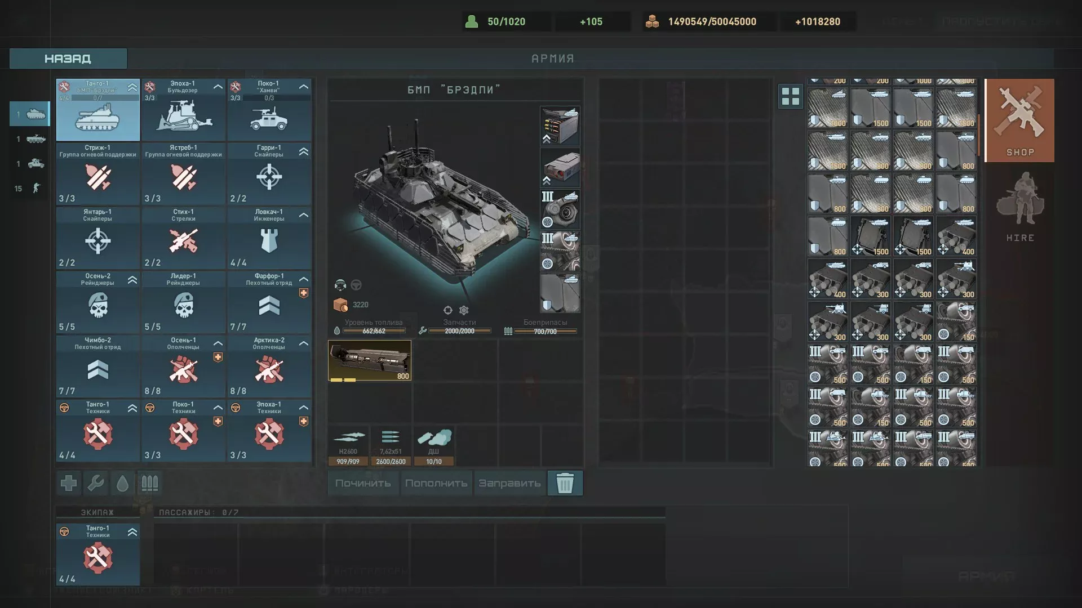Screen dimensions: 1082x608
Task: Click the crew Танго-1 Техники card
Action: [98, 555]
